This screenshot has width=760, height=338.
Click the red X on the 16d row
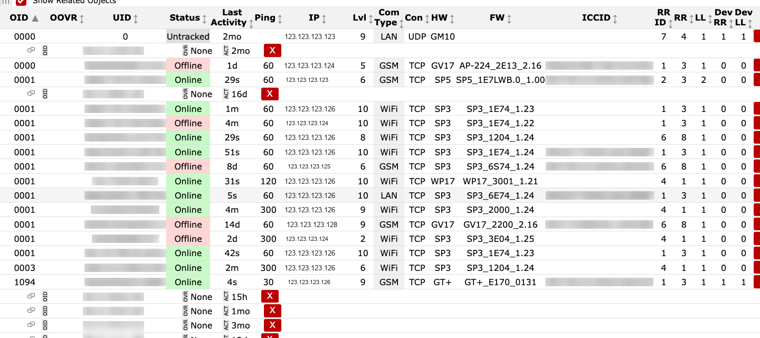click(270, 93)
